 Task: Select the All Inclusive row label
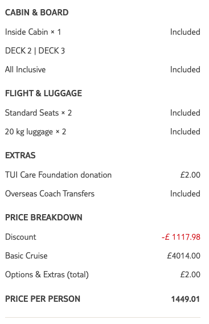(x=26, y=69)
